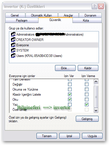Click the Users group icon
Image resolution: width=109 pixels, height=145 pixels.
click(x=13, y=56)
